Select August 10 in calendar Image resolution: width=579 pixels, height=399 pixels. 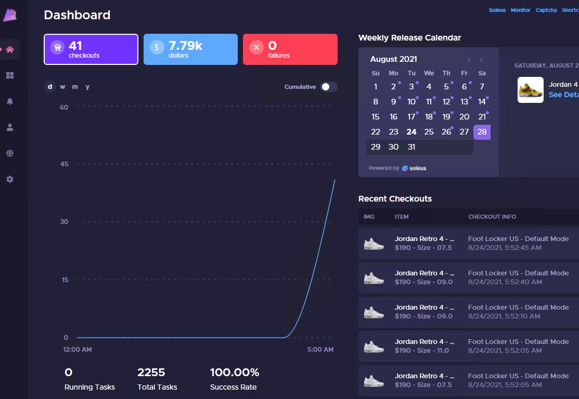pos(411,102)
